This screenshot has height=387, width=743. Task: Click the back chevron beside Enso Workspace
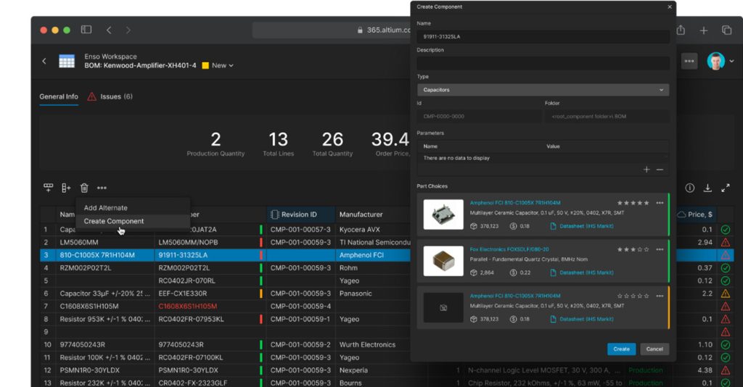(44, 61)
